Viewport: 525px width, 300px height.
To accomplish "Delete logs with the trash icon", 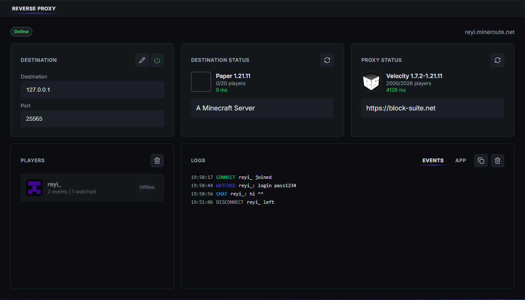I will tap(498, 161).
